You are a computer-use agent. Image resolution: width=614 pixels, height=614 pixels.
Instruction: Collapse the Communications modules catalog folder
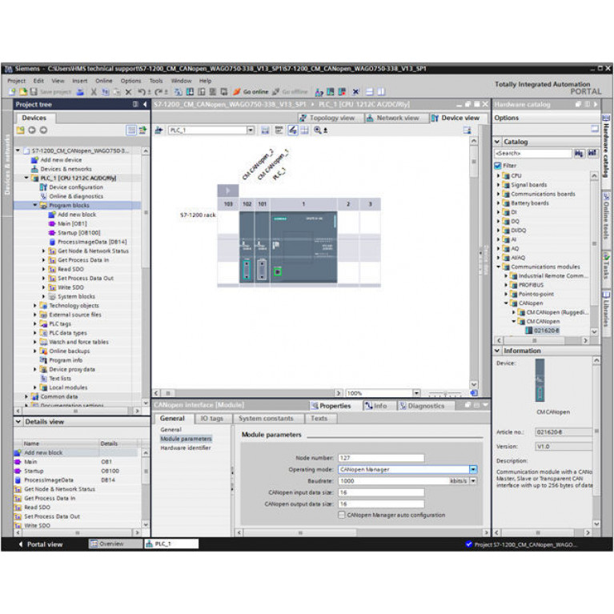click(499, 267)
